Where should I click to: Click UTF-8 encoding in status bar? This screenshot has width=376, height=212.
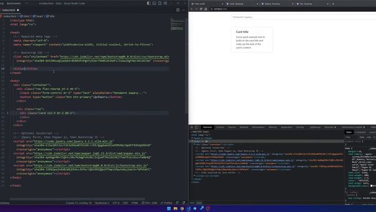[116, 203]
